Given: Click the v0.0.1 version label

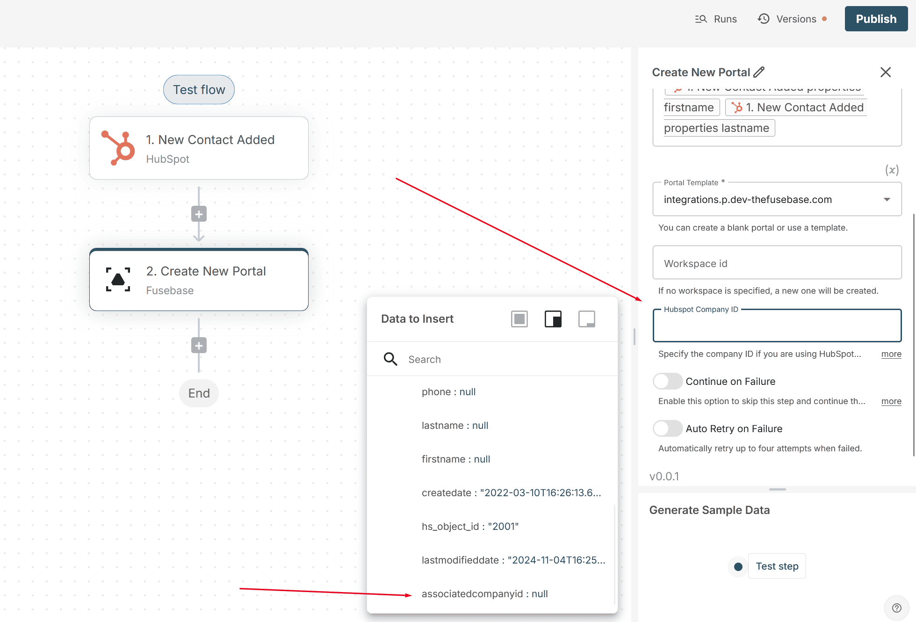Looking at the screenshot, I should (x=664, y=476).
